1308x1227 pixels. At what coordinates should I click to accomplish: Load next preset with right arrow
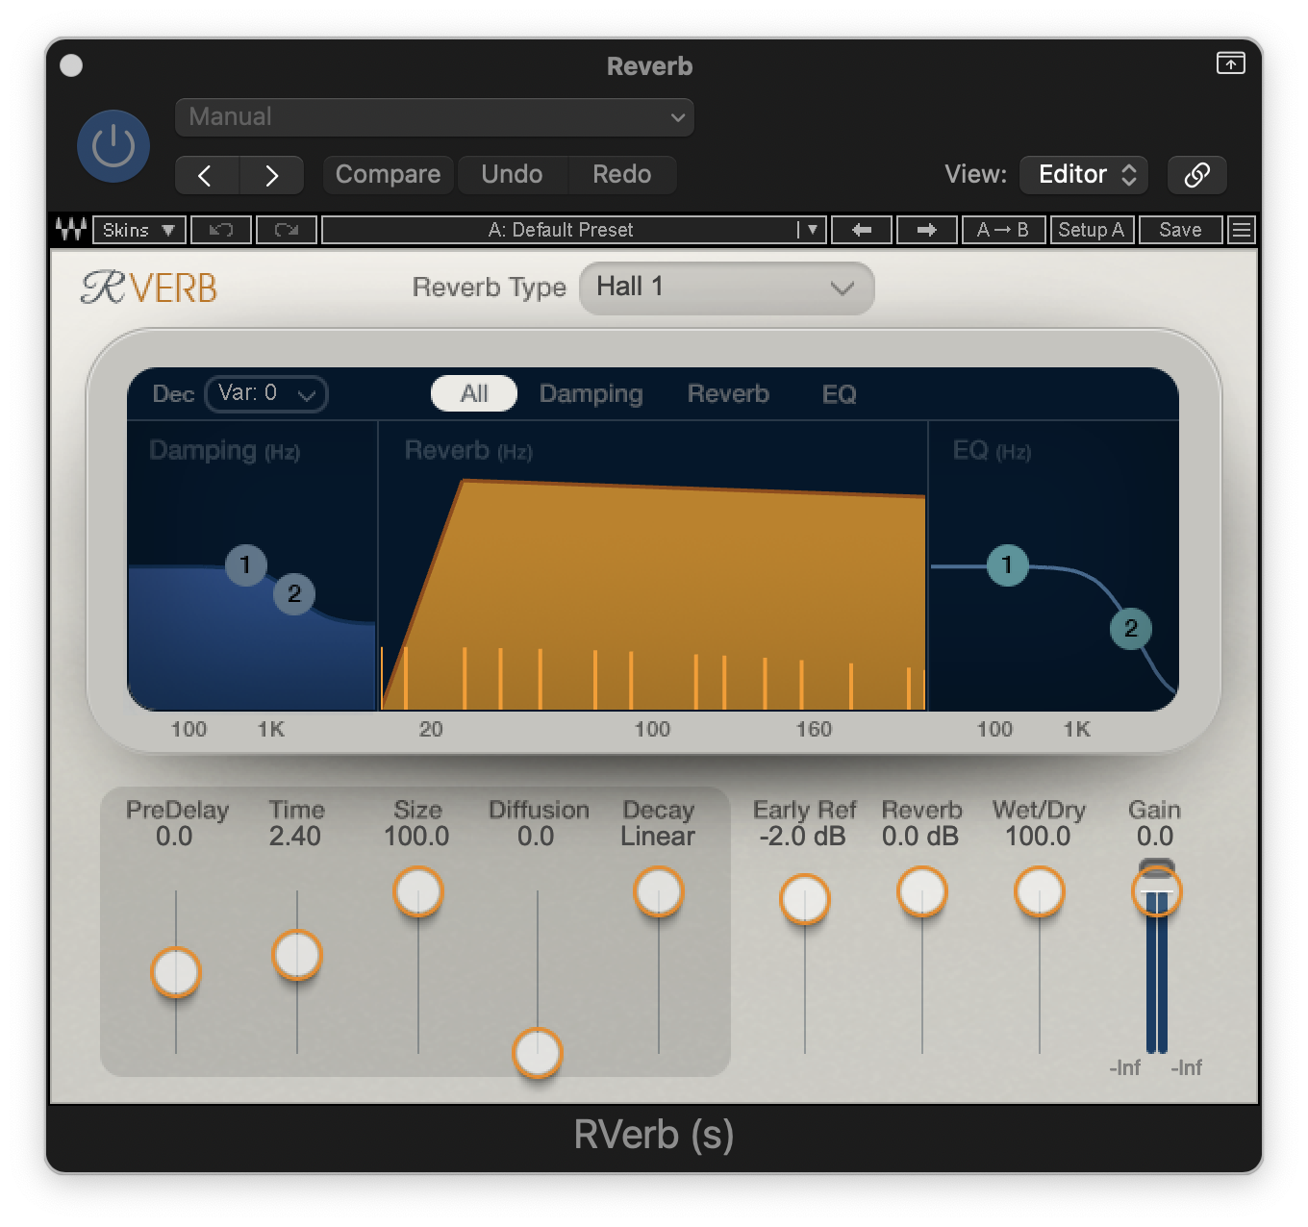(927, 230)
